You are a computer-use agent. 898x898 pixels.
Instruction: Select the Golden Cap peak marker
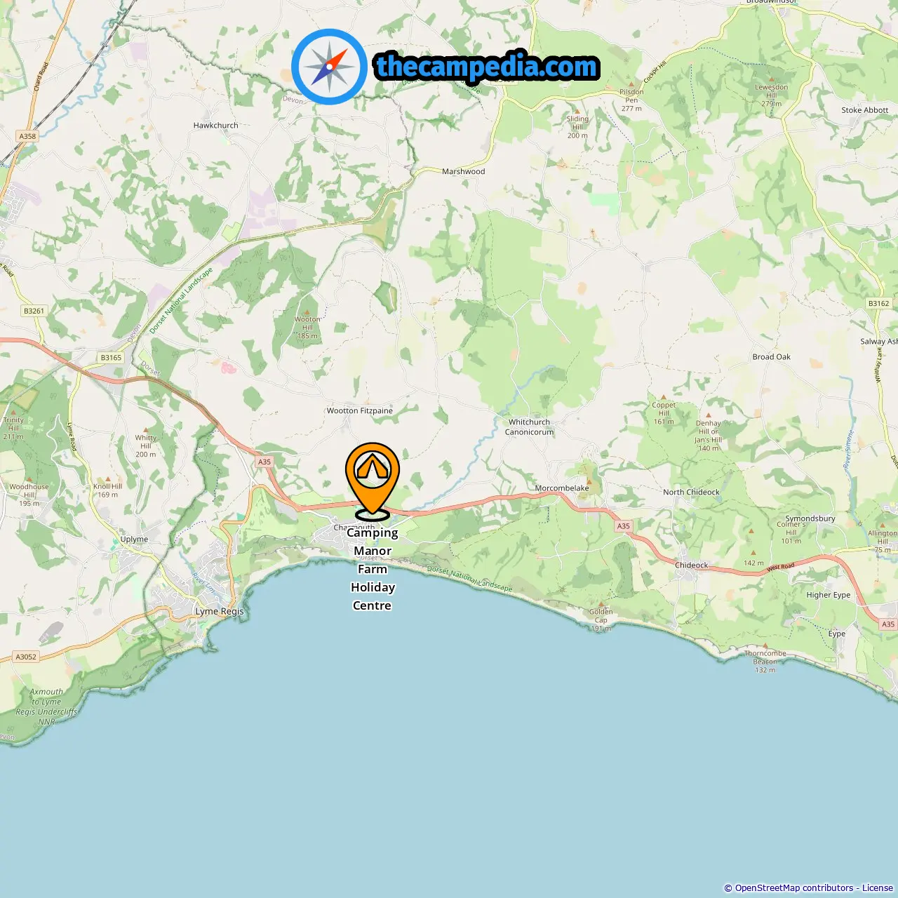[x=601, y=604]
